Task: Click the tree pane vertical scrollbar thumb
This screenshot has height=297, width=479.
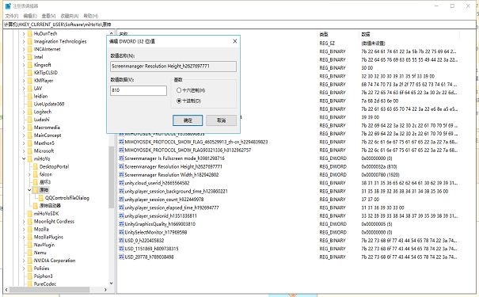Action: (x=111, y=177)
